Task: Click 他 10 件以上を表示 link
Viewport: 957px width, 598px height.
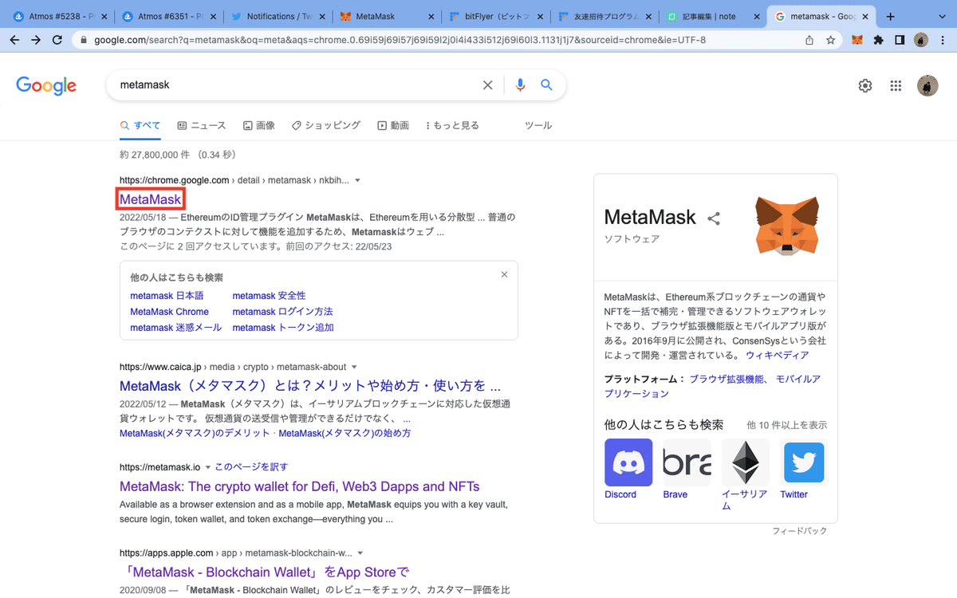Action: [786, 425]
